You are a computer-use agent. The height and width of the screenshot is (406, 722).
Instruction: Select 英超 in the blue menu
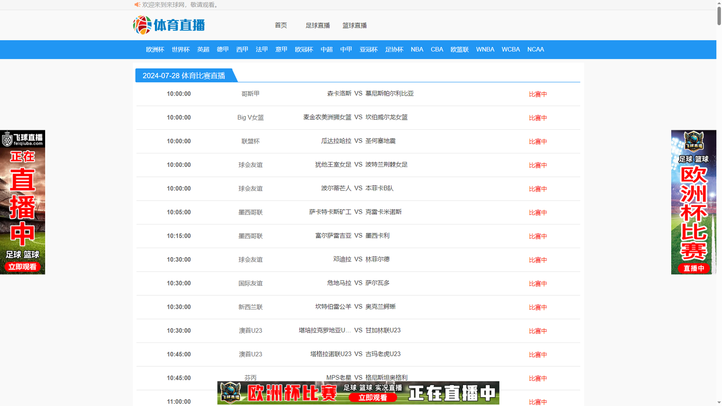click(203, 49)
